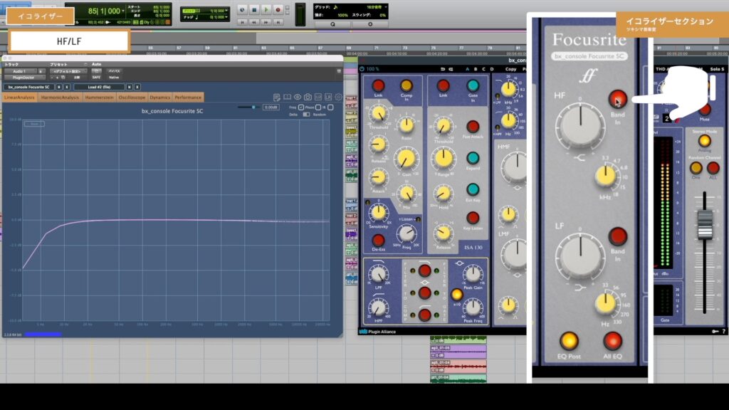The width and height of the screenshot is (729, 410).
Task: Click the Go to End transport button
Action: (278, 22)
